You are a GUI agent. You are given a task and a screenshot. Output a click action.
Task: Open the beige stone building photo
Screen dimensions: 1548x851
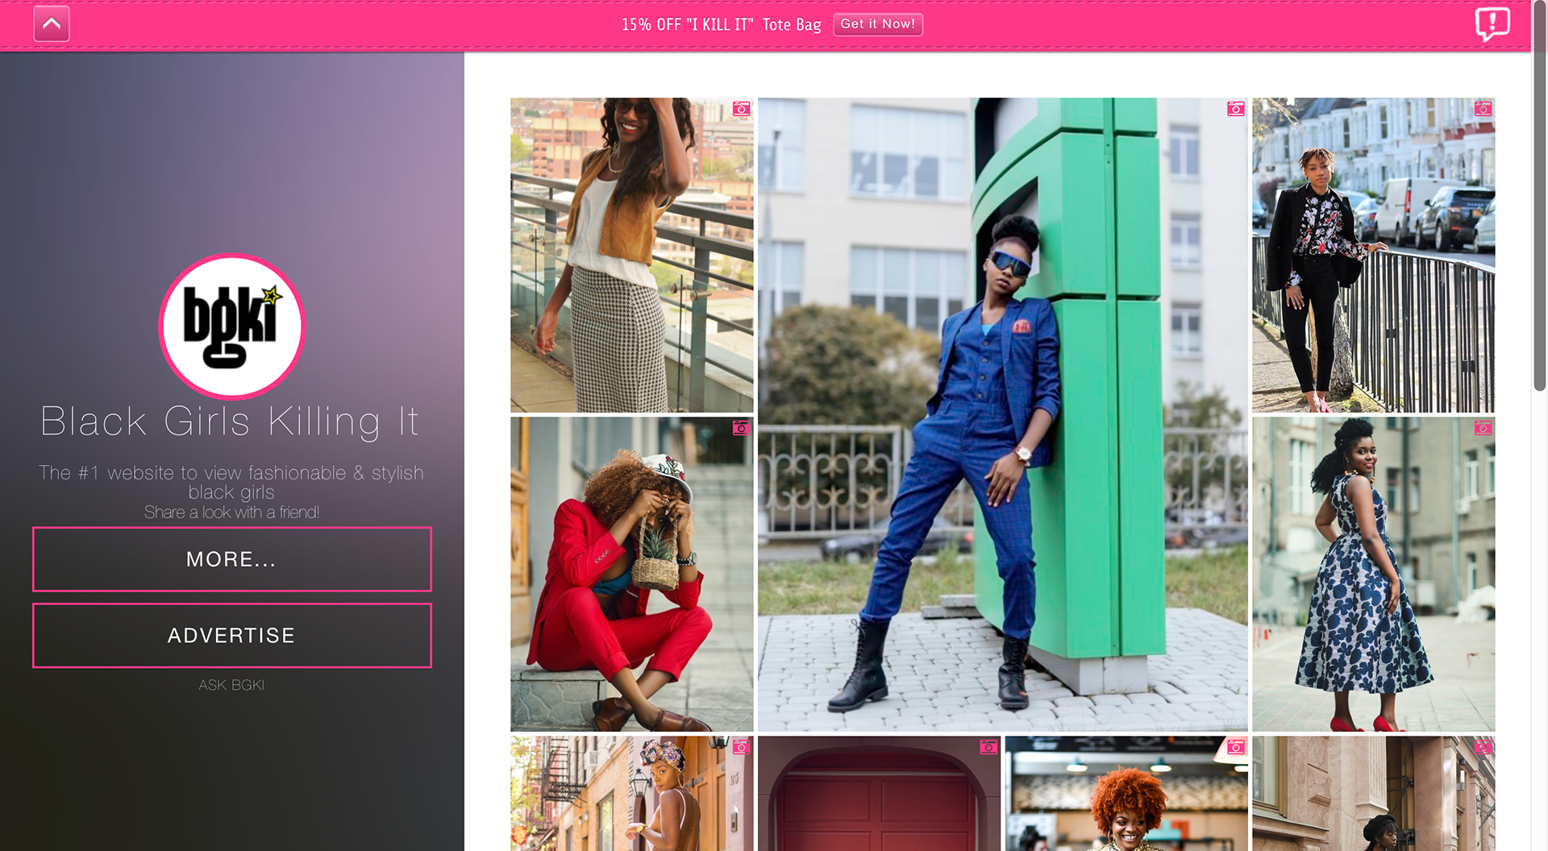click(x=1374, y=794)
